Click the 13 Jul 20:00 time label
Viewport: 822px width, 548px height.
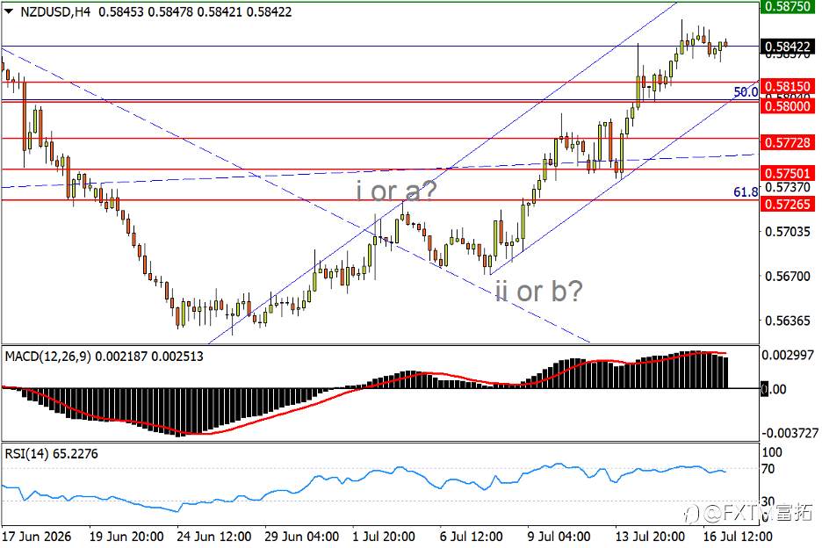(650, 537)
